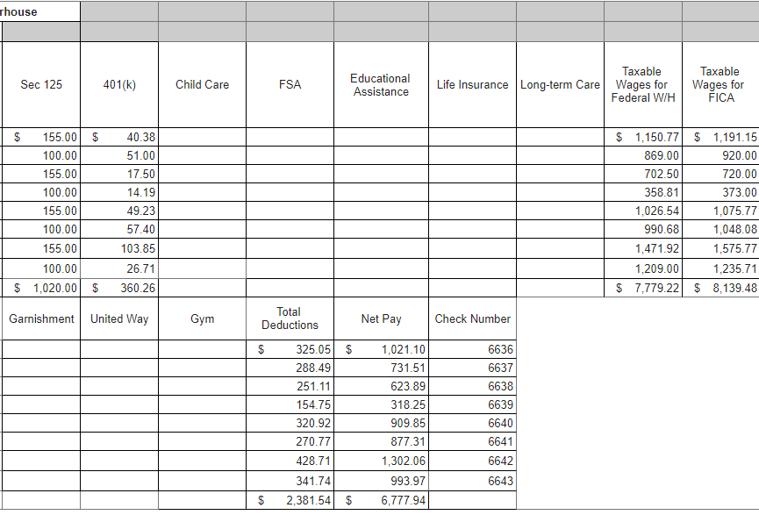Click the Sec 125 total cell 1,020.00
This screenshot has width=759, height=515.
(39, 287)
